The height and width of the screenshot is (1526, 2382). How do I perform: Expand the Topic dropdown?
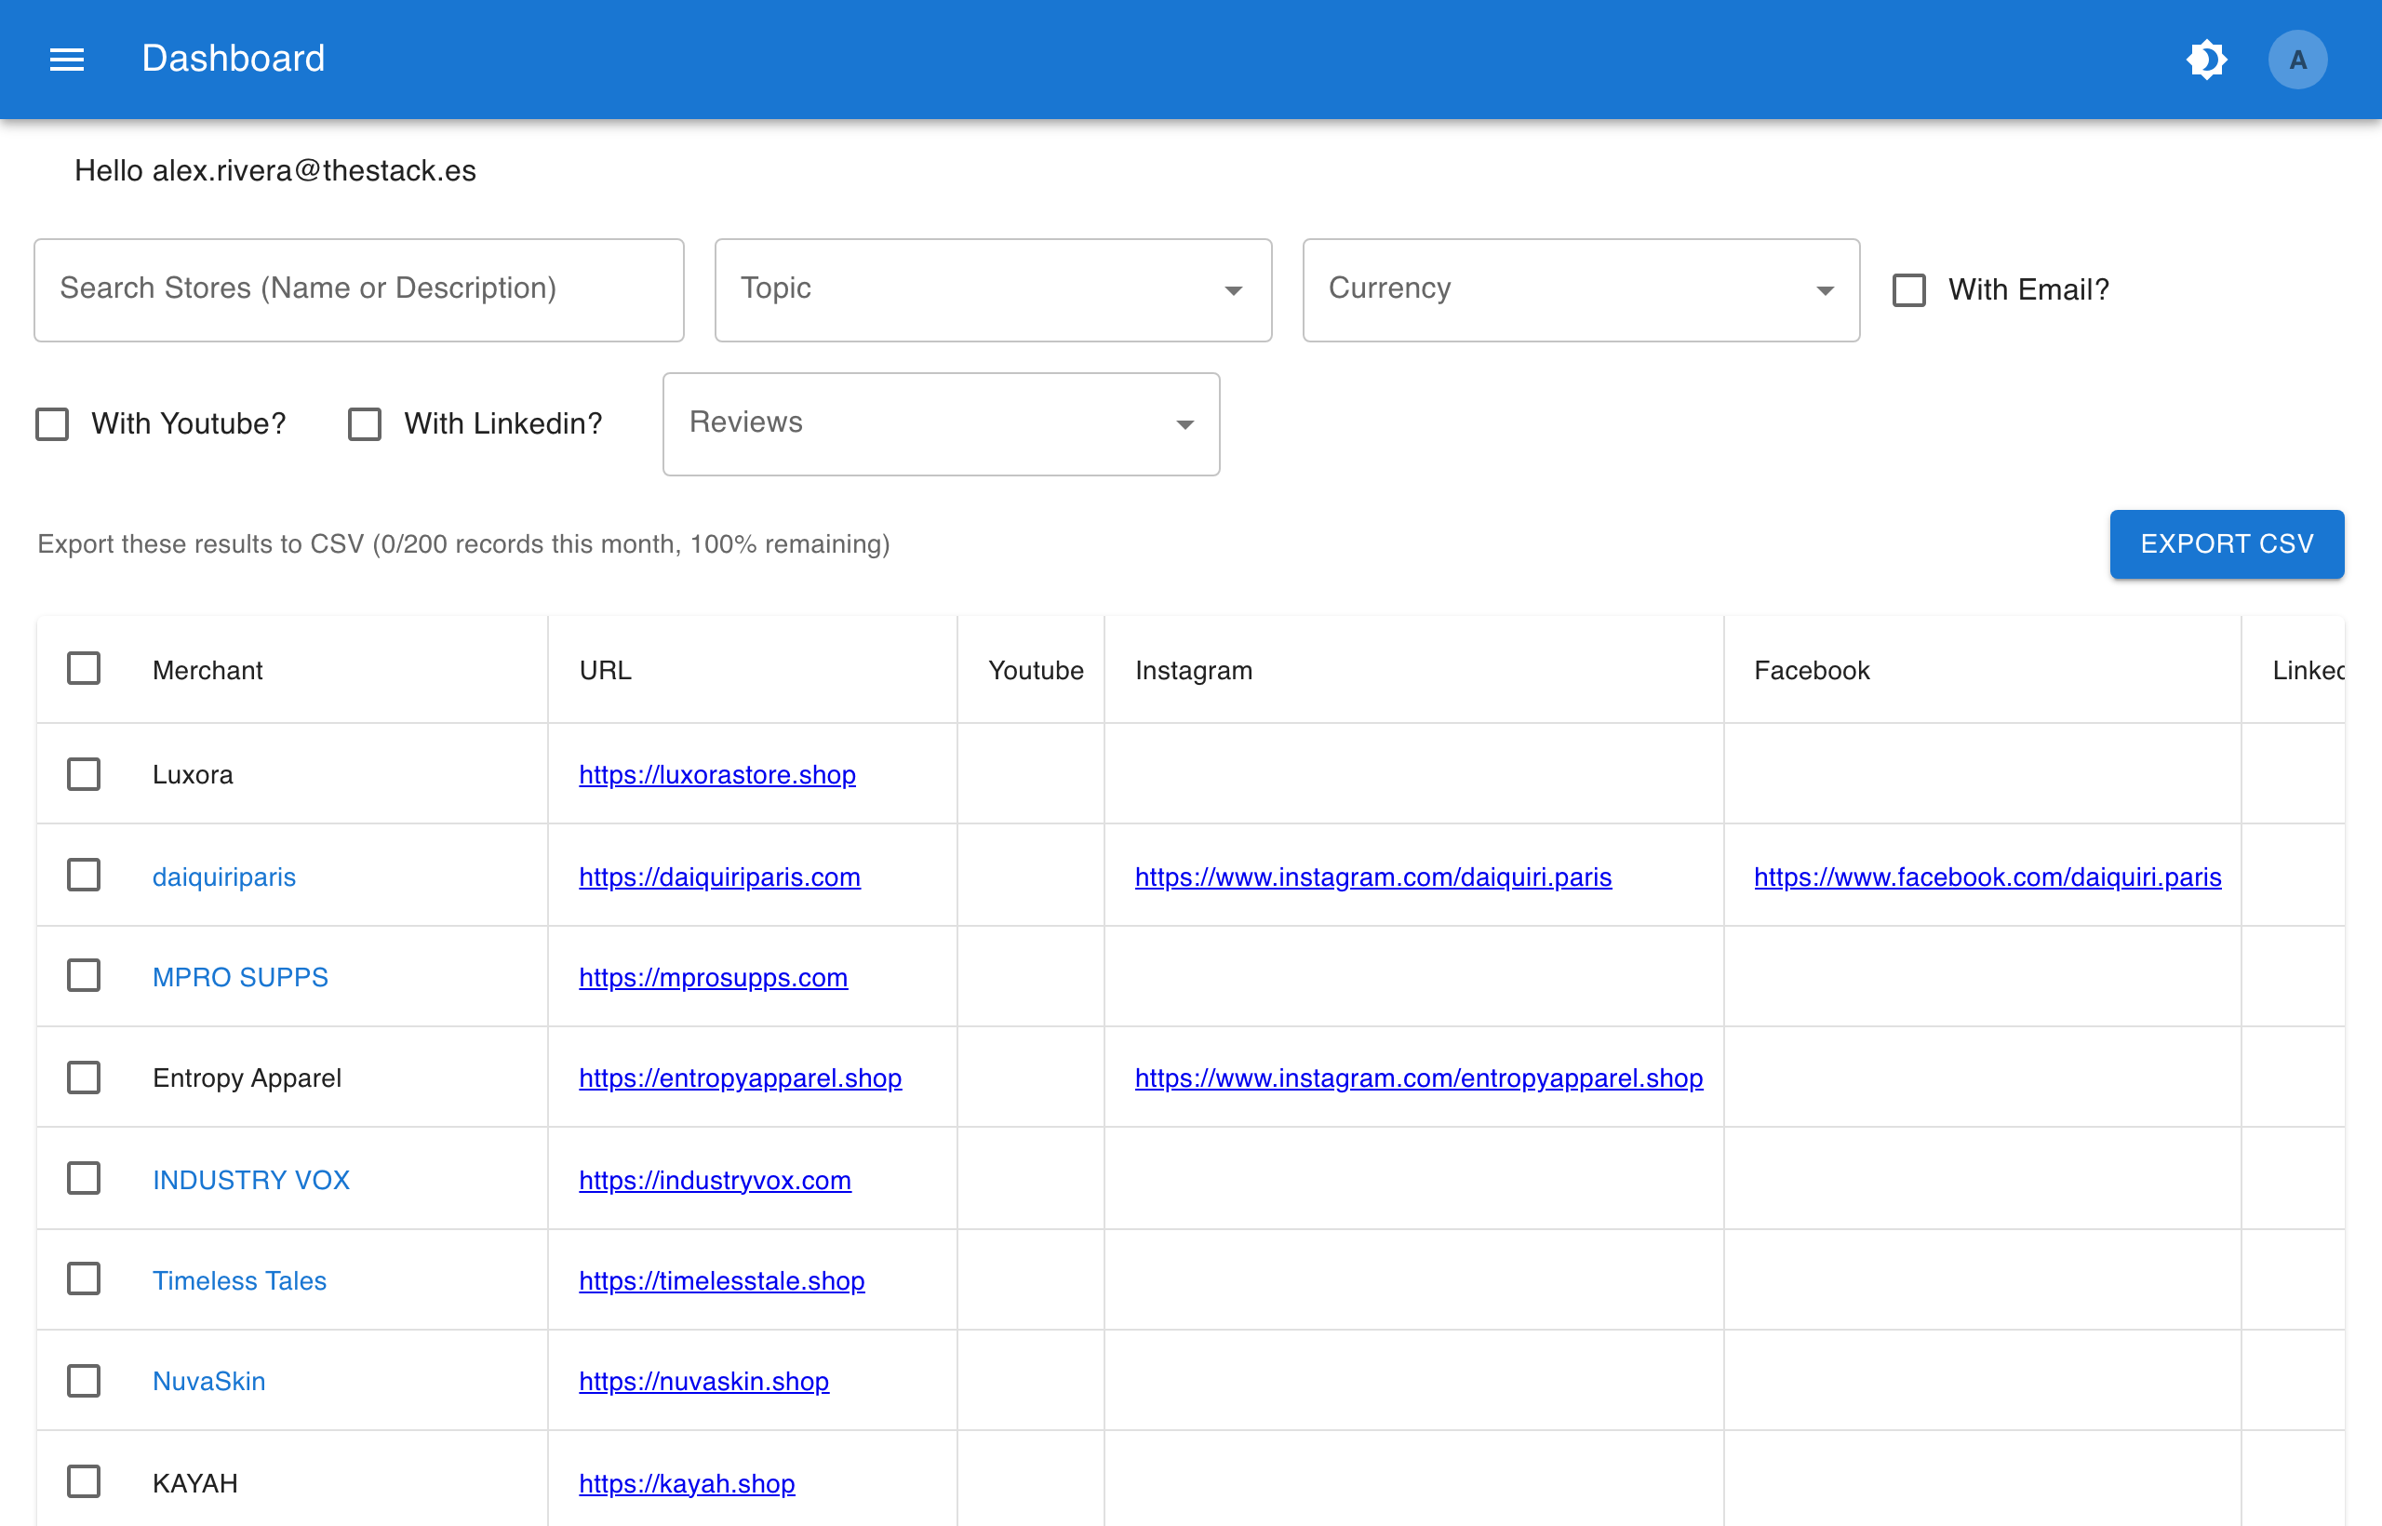click(993, 289)
